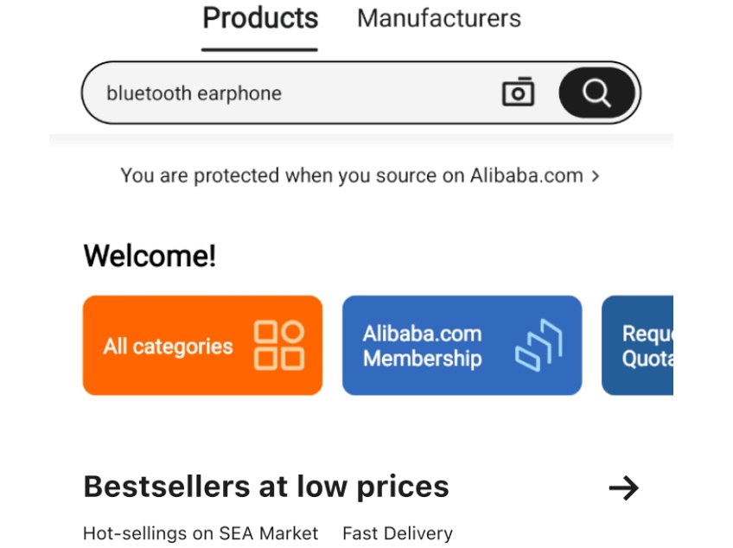This screenshot has width=733, height=548.
Task: Switch to the Products tab
Action: 260,18
